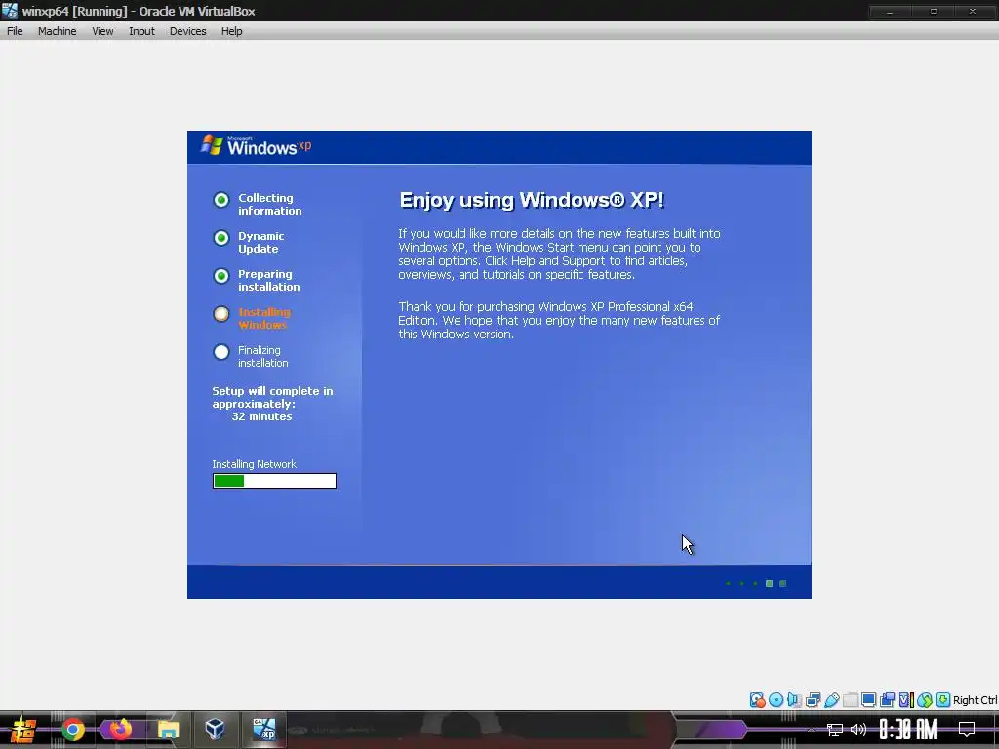This screenshot has width=999, height=749.
Task: Open the File menu
Action: (x=15, y=31)
